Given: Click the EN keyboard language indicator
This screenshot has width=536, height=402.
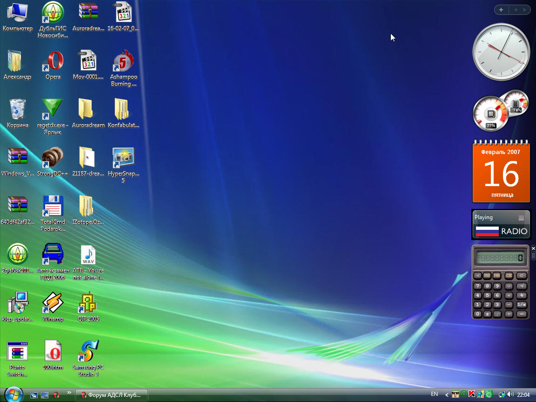Looking at the screenshot, I should (434, 394).
